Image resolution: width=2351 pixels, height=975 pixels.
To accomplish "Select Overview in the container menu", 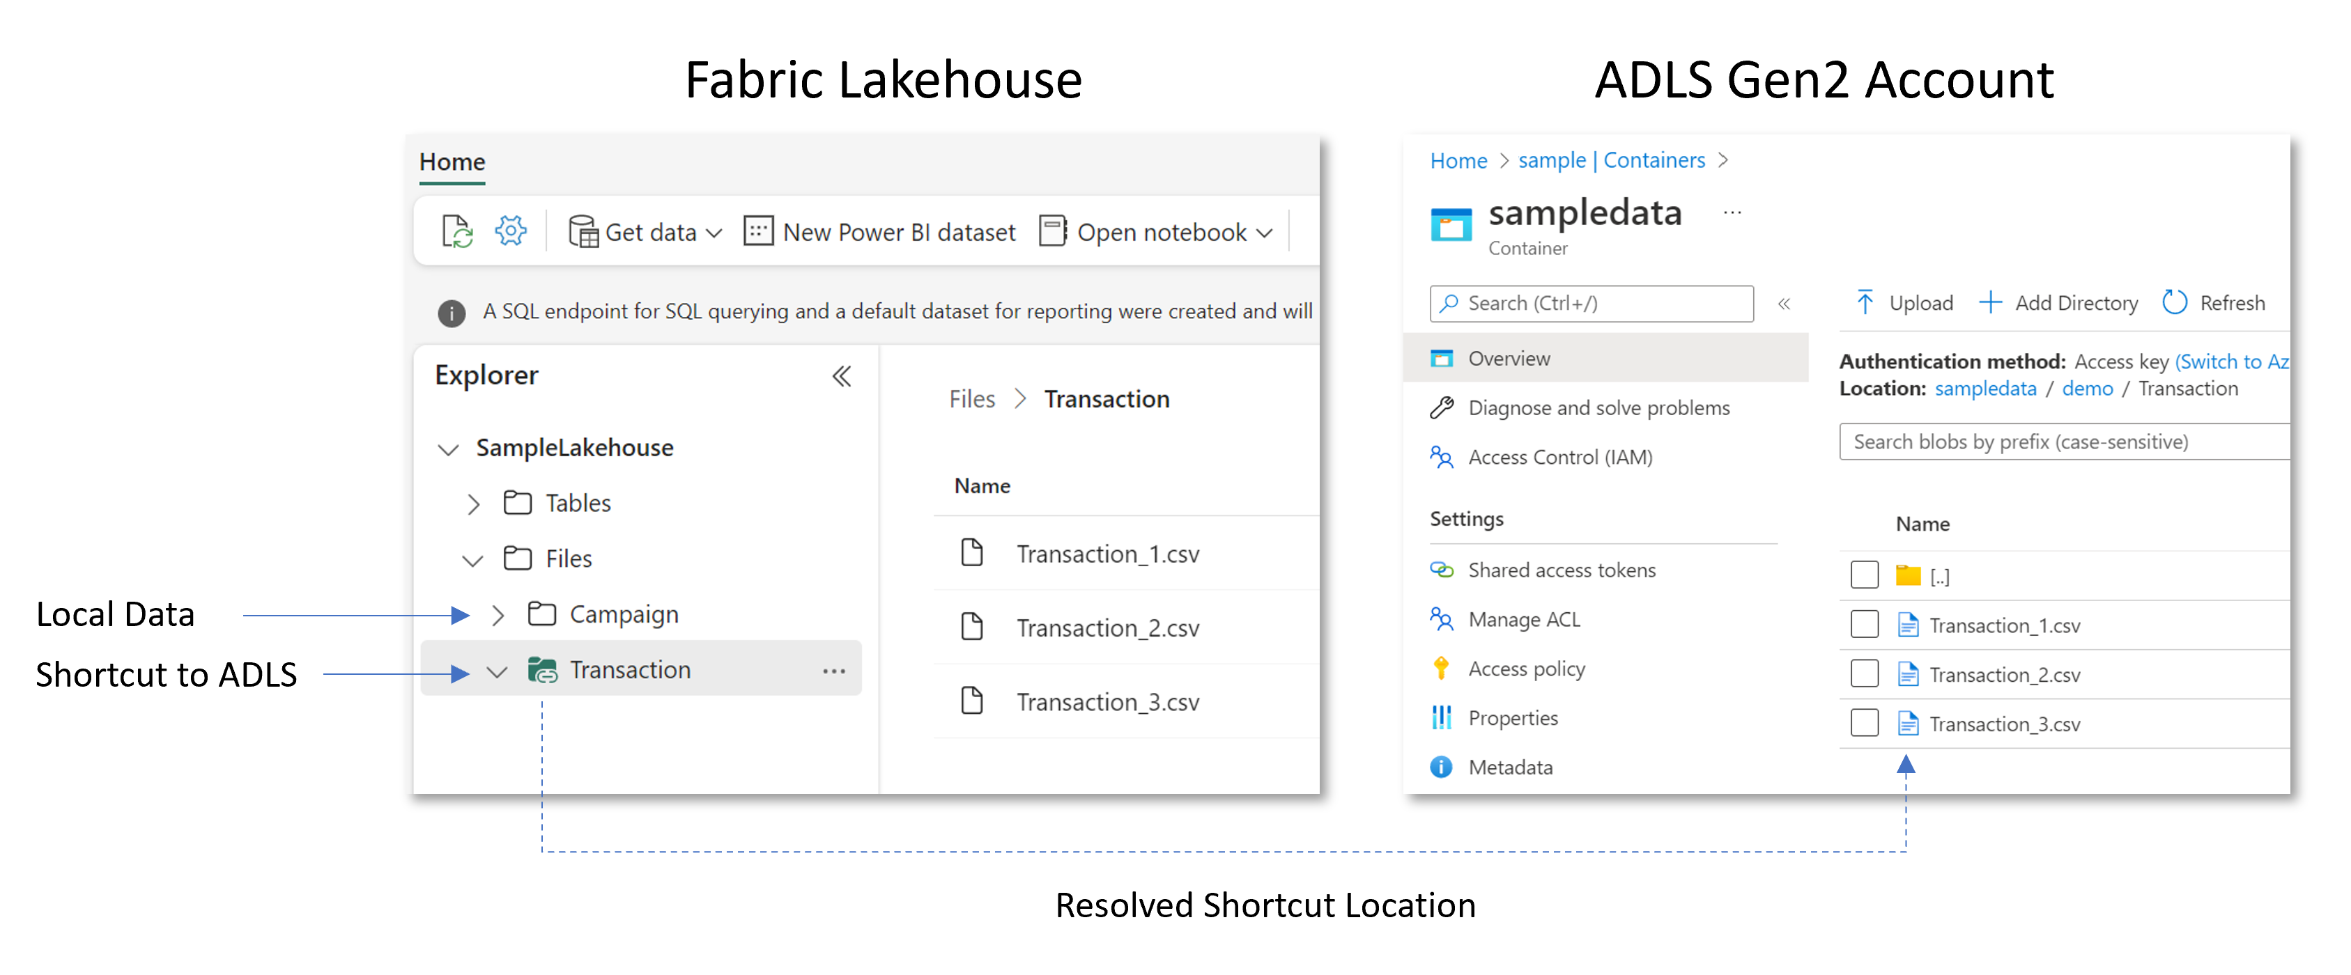I will [1509, 359].
